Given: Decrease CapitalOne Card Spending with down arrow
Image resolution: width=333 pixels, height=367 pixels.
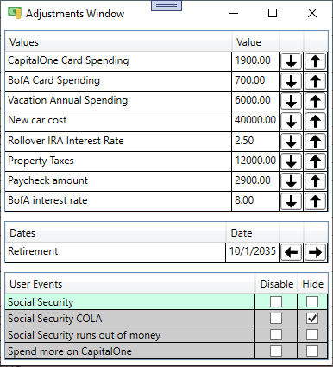Looking at the screenshot, I should [x=291, y=61].
